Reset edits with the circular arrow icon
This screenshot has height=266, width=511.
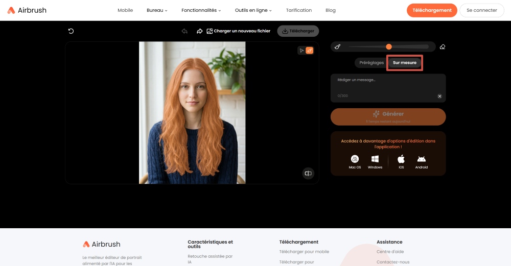[x=71, y=31]
